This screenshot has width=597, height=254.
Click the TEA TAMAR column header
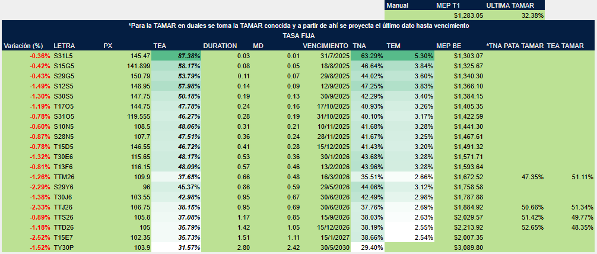coord(566,46)
